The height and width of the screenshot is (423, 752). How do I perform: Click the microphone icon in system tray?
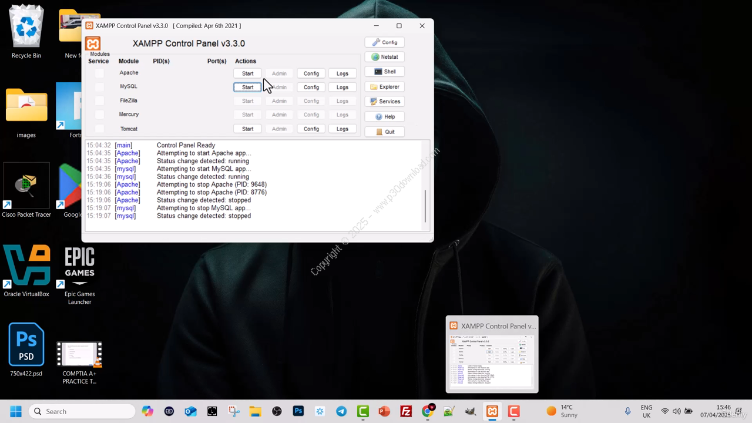coord(628,411)
